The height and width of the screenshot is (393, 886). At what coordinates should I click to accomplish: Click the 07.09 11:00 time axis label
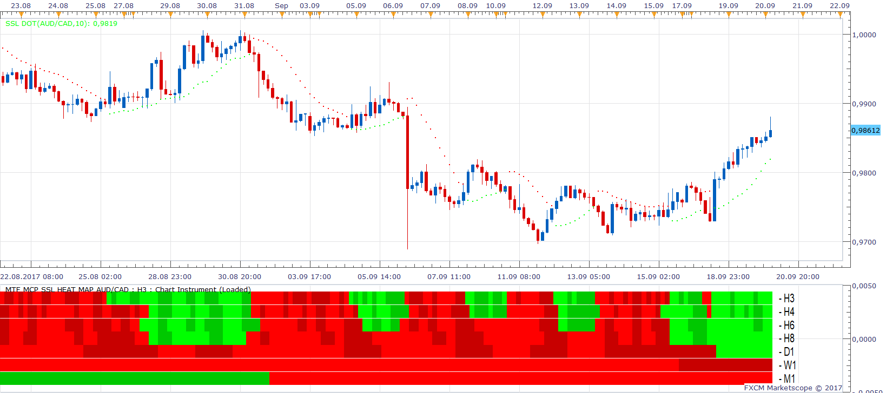coord(449,276)
